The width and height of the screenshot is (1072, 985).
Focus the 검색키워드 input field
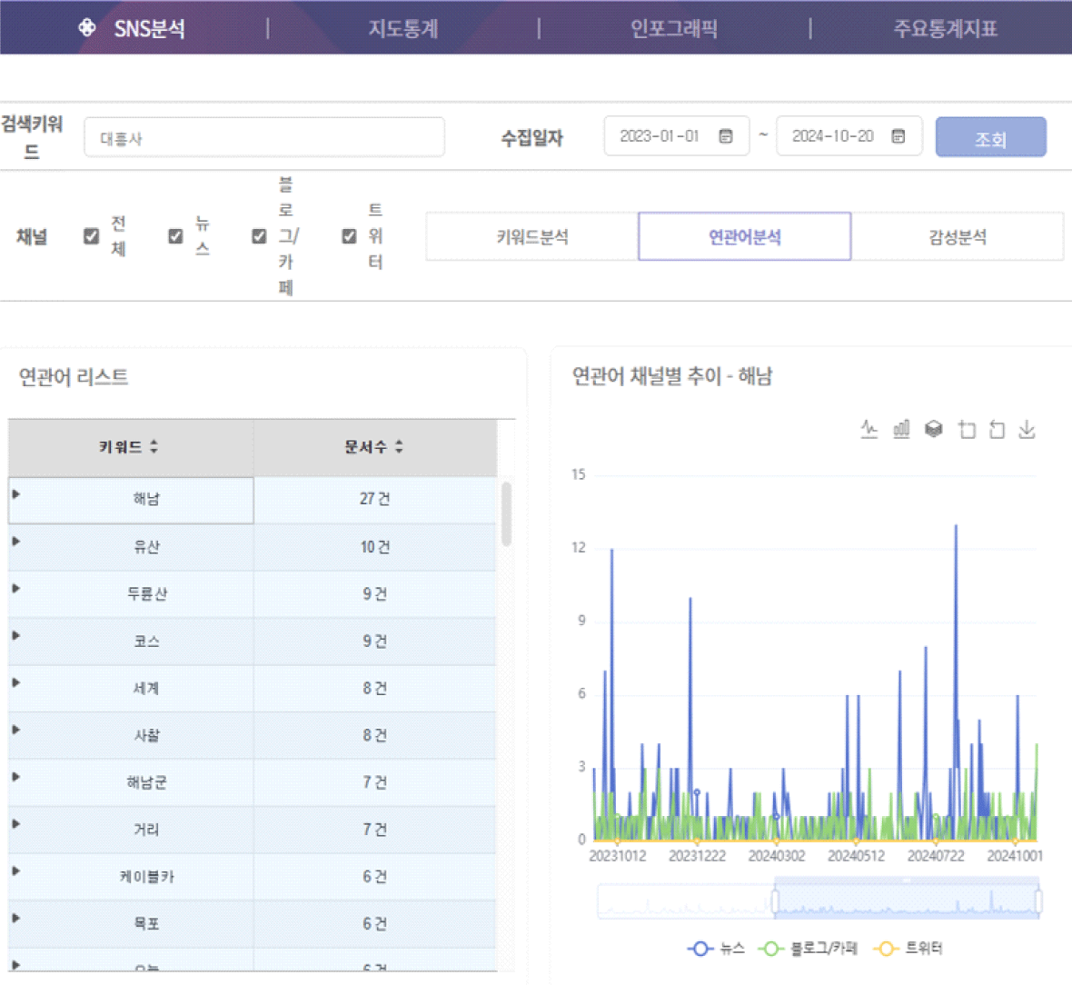[263, 138]
